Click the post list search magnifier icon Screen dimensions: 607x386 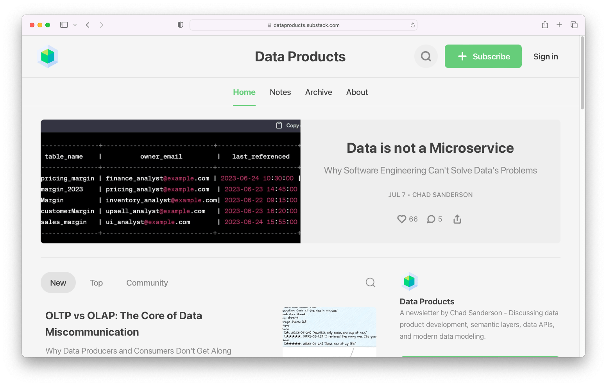[x=371, y=282]
